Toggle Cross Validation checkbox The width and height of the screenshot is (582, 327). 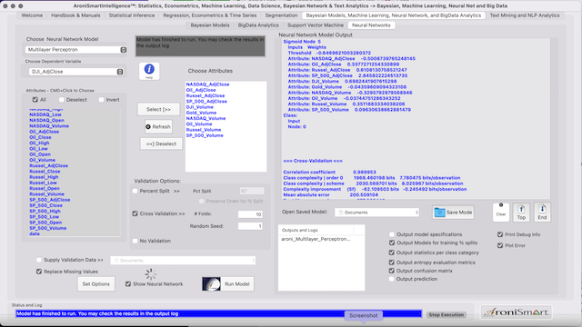coord(135,213)
